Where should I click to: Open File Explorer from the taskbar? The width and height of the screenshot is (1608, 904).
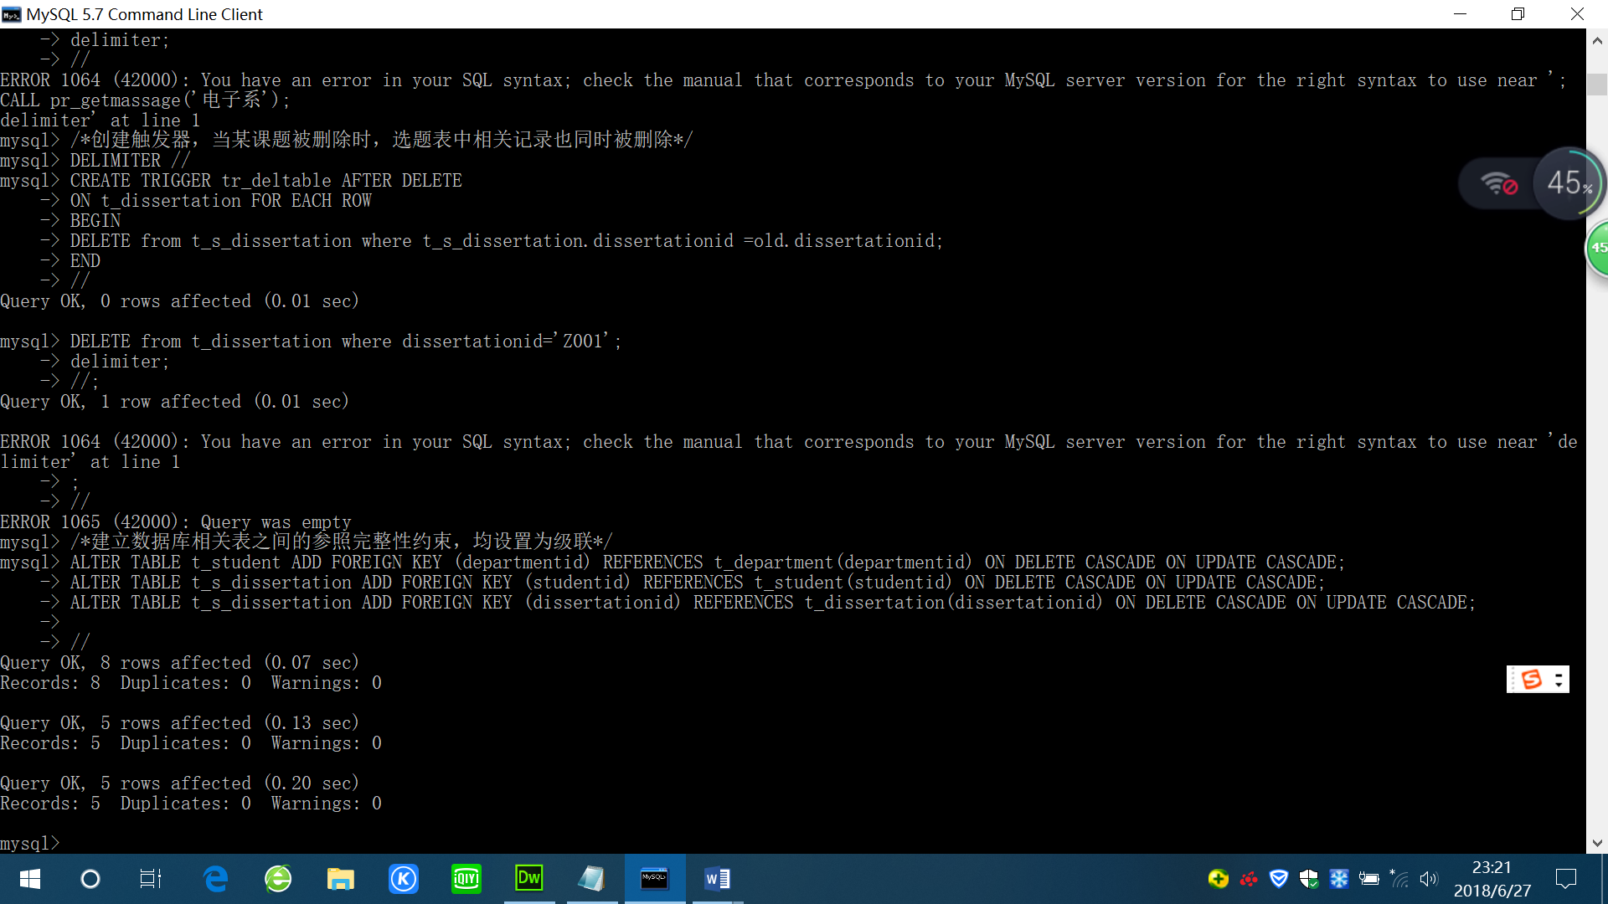point(340,879)
